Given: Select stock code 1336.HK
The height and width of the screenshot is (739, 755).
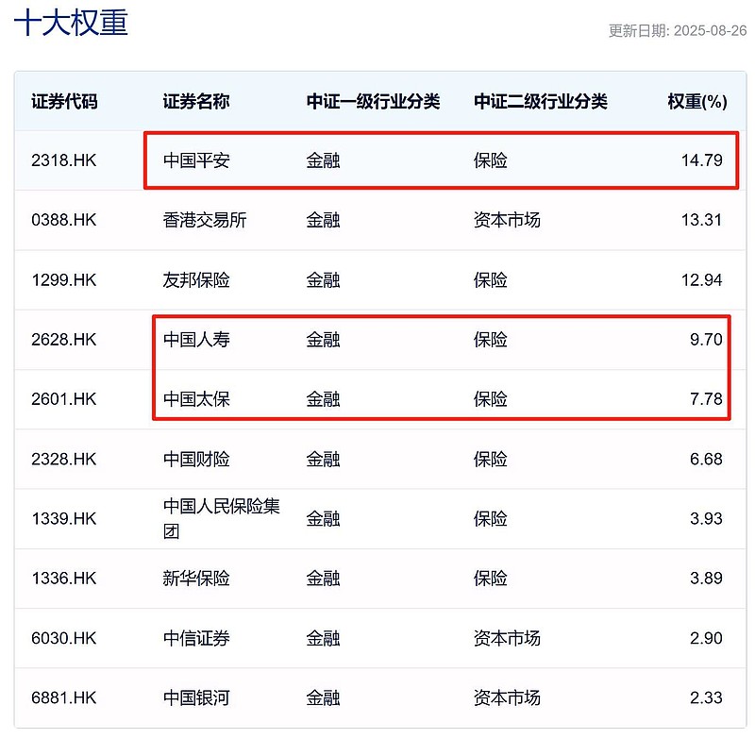Looking at the screenshot, I should (x=64, y=579).
